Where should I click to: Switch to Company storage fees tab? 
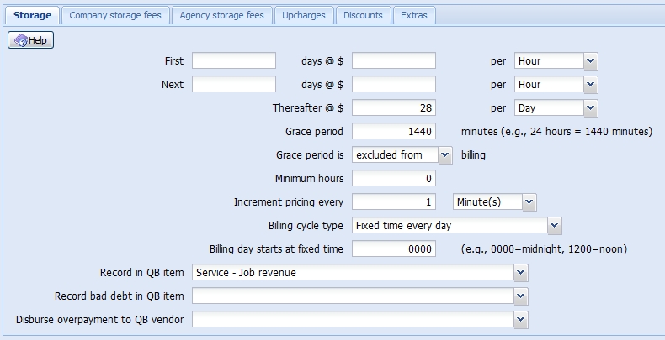(116, 15)
